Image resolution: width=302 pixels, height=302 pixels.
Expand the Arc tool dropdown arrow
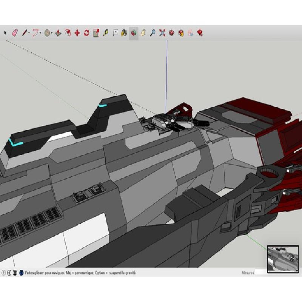[40, 33]
